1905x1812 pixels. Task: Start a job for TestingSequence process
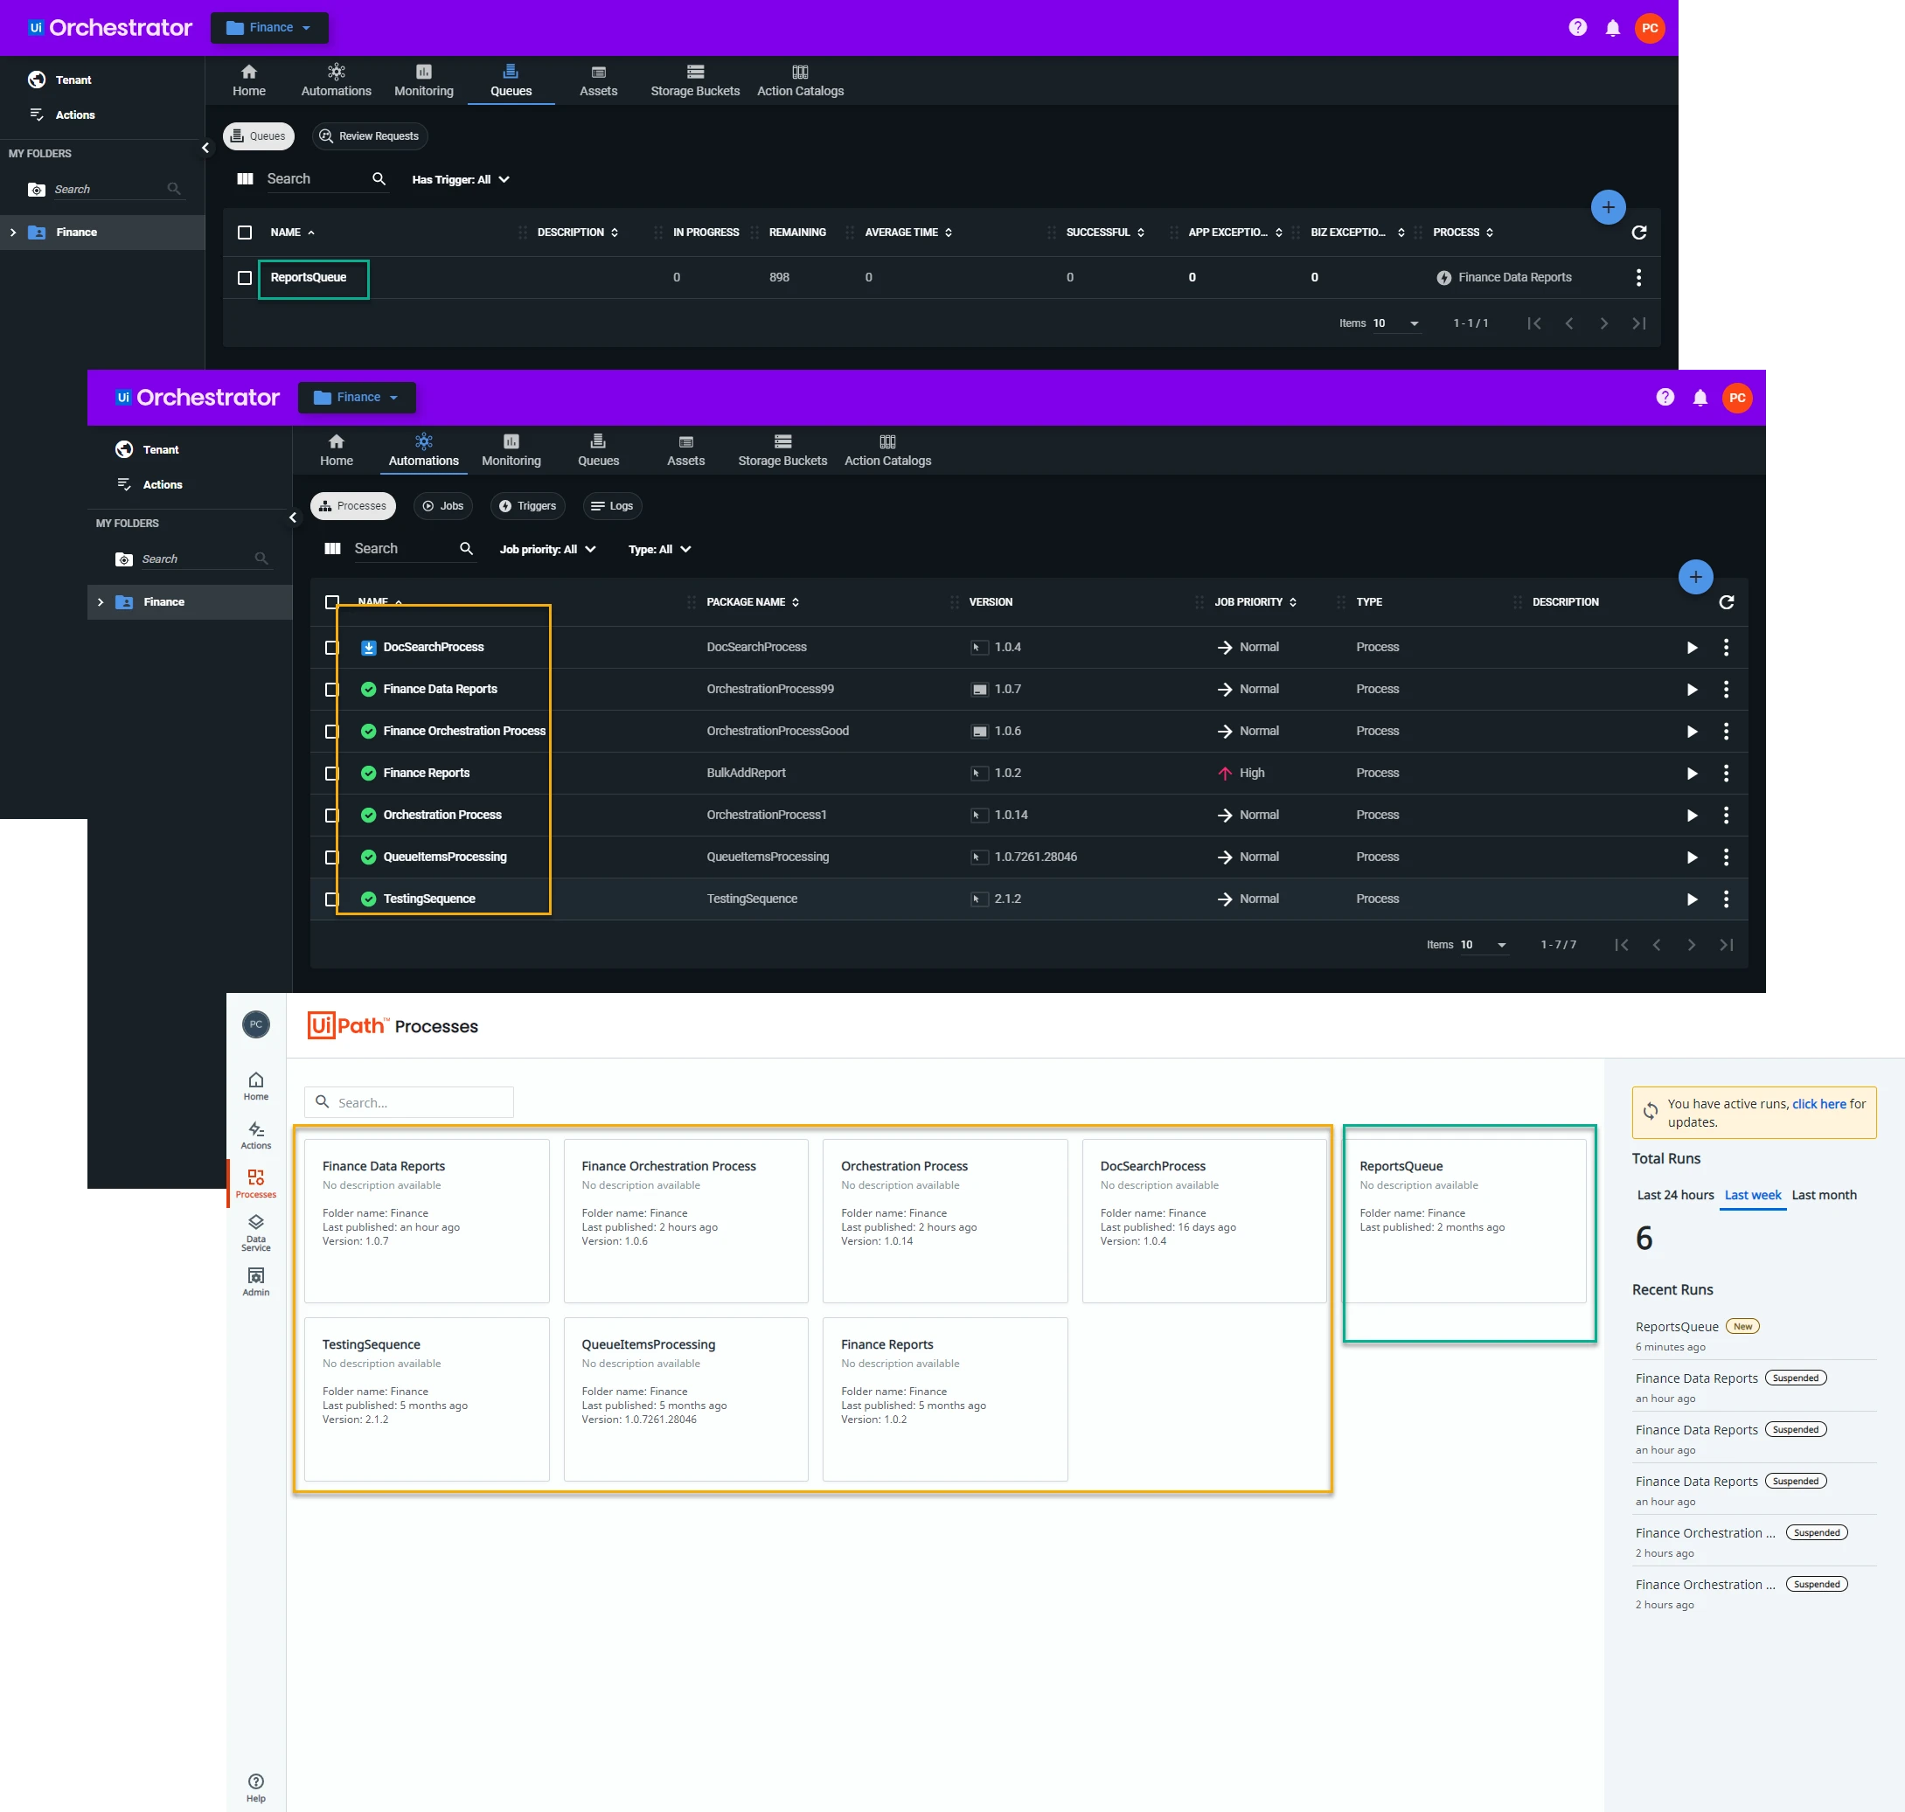click(1692, 899)
